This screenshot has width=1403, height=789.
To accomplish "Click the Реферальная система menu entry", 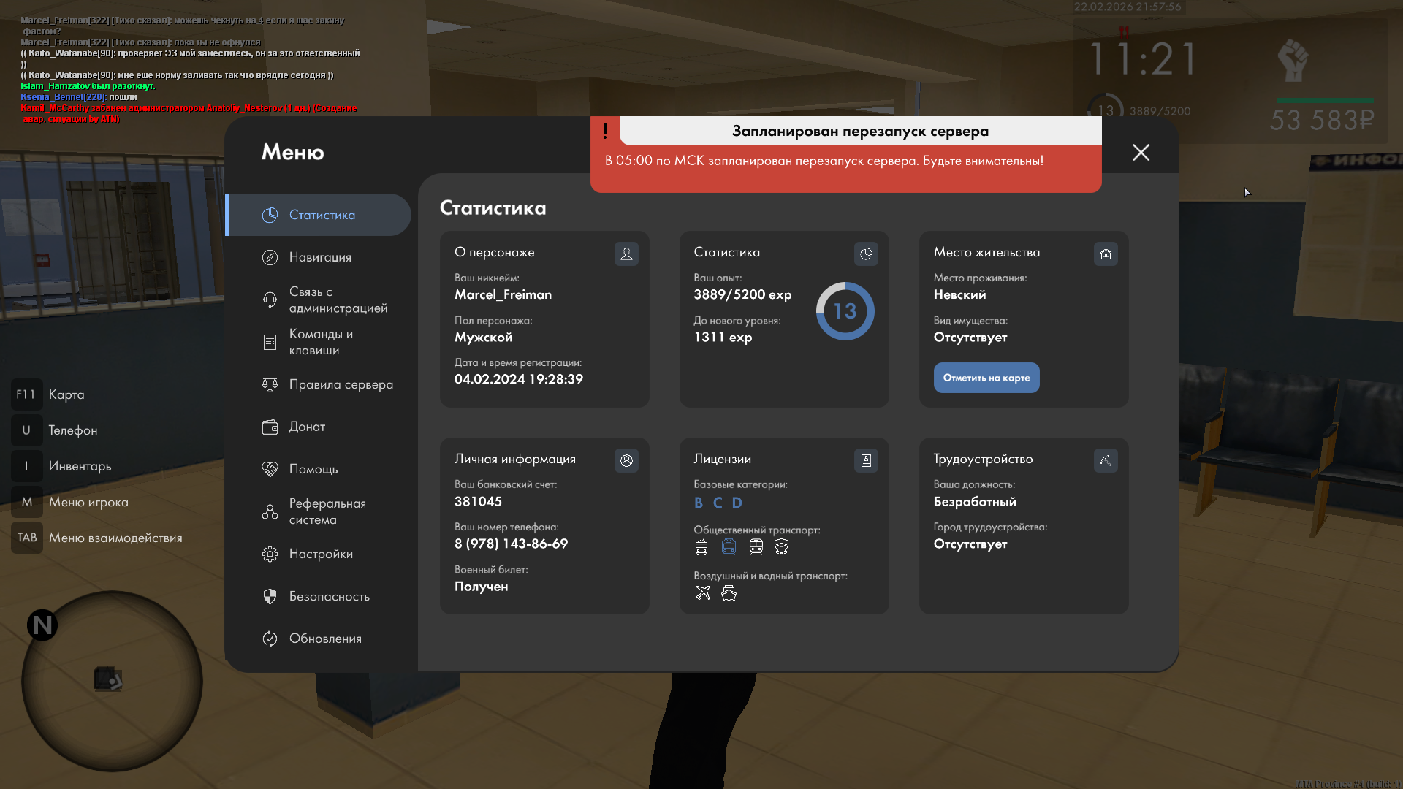I will click(327, 511).
